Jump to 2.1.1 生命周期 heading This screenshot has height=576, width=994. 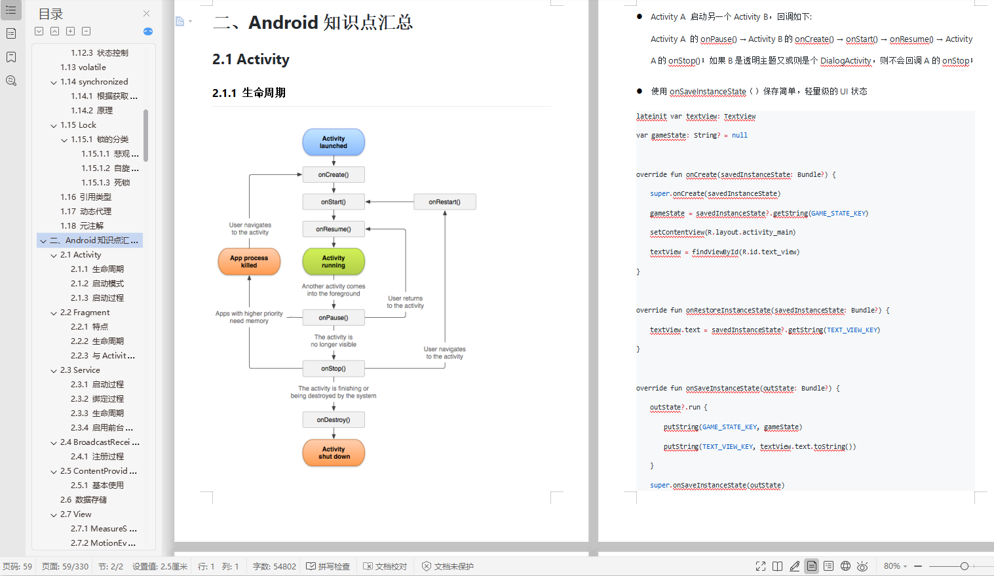pos(97,269)
